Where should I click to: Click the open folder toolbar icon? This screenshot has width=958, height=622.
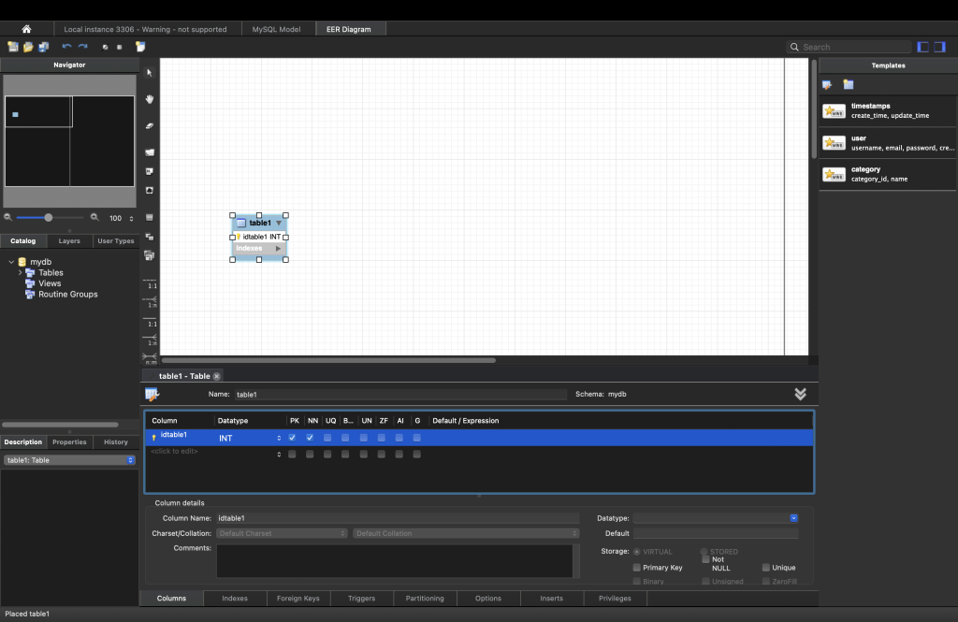click(28, 47)
